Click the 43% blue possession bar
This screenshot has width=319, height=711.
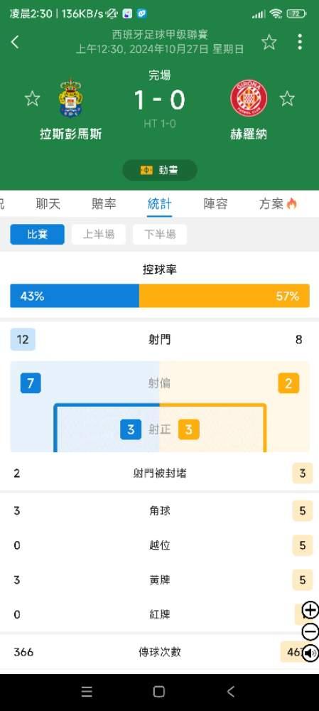[x=75, y=296]
